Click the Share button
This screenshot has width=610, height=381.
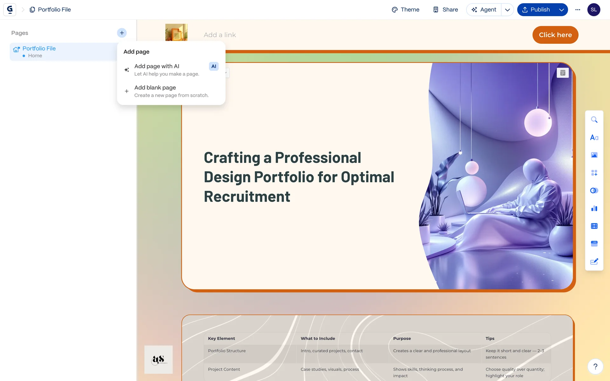pos(445,10)
